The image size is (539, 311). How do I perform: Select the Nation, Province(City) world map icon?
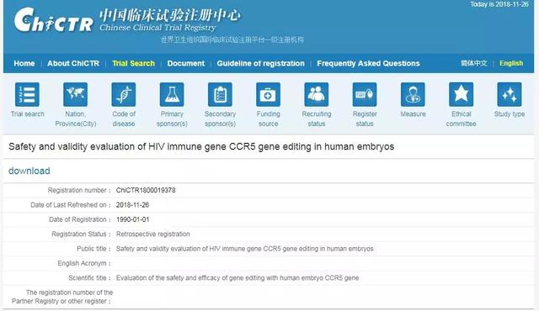pyautogui.click(x=75, y=94)
